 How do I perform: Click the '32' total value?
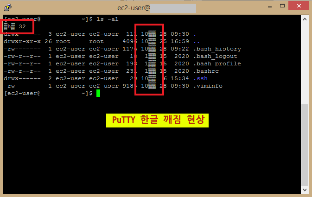point(22,26)
